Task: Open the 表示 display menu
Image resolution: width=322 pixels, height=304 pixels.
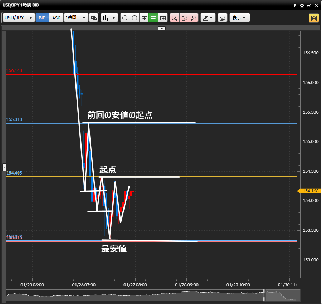Action: (x=239, y=18)
